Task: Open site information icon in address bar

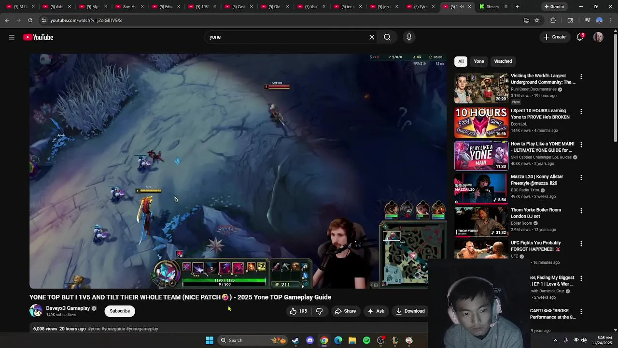Action: pos(44,20)
